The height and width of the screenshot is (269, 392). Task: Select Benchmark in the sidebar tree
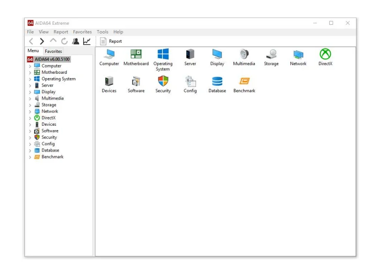tap(53, 157)
